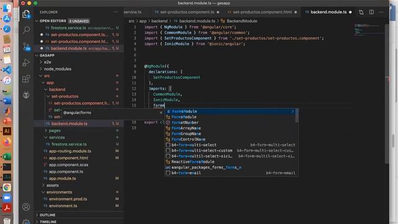398x224 pixels.
Task: Open the Explorer view in activity bar
Action: point(26,14)
